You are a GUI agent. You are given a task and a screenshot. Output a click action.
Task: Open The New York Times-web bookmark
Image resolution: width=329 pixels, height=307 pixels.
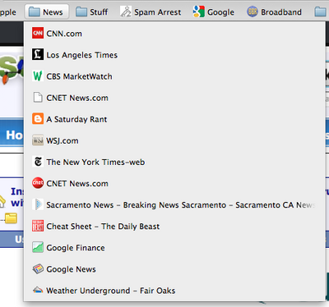coord(174,162)
